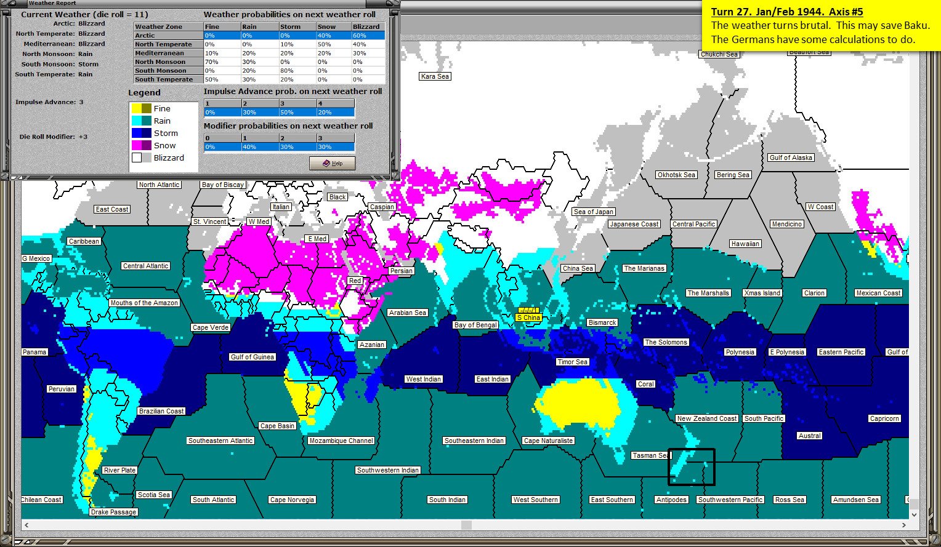Click the Southwestern Pacific label
Image resolution: width=941 pixels, height=547 pixels.
click(x=730, y=500)
